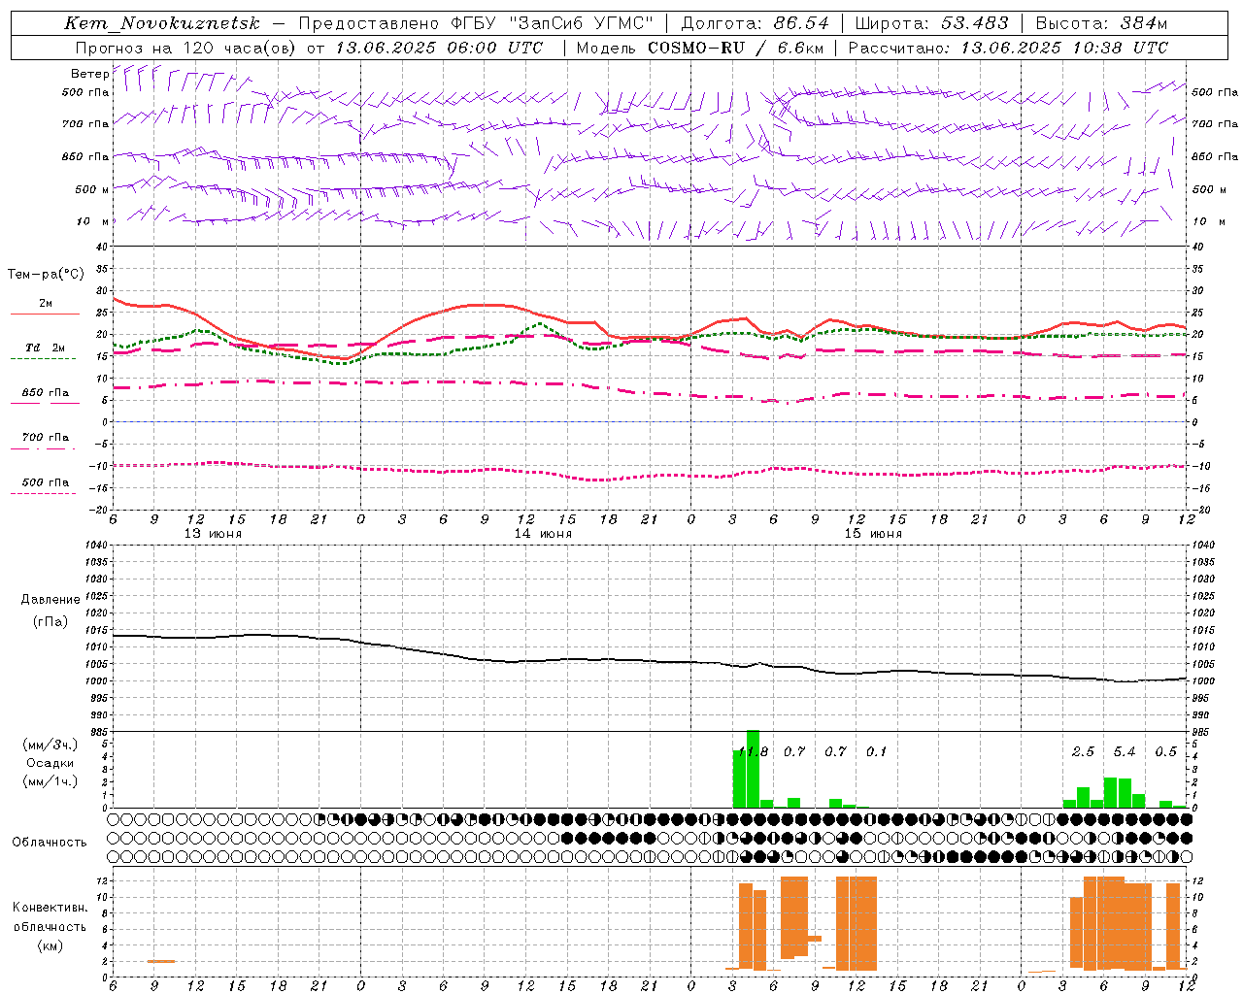Click the Конвективн. label of convective cloud panel
This screenshot has height=994, width=1243.
coord(50,908)
